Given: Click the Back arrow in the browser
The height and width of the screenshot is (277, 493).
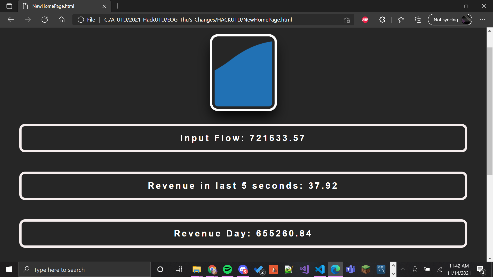Looking at the screenshot, I should coord(11,20).
